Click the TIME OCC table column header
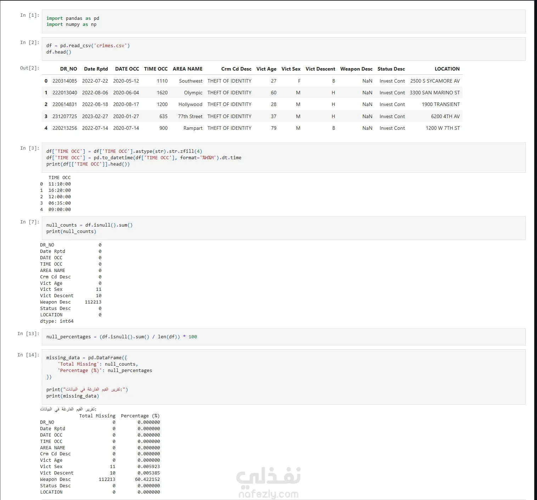The image size is (537, 500). pyautogui.click(x=156, y=69)
